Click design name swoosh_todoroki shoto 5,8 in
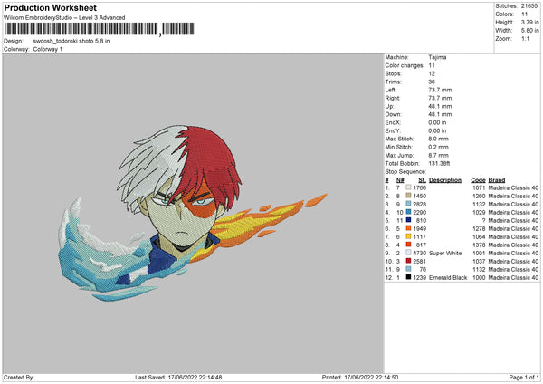The height and width of the screenshot is (384, 543). coord(71,41)
